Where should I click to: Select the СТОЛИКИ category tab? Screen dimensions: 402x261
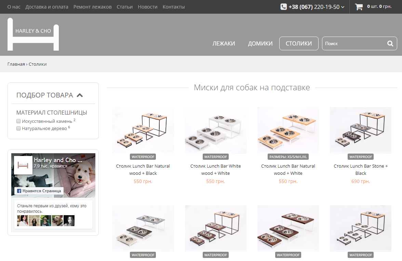(298, 43)
